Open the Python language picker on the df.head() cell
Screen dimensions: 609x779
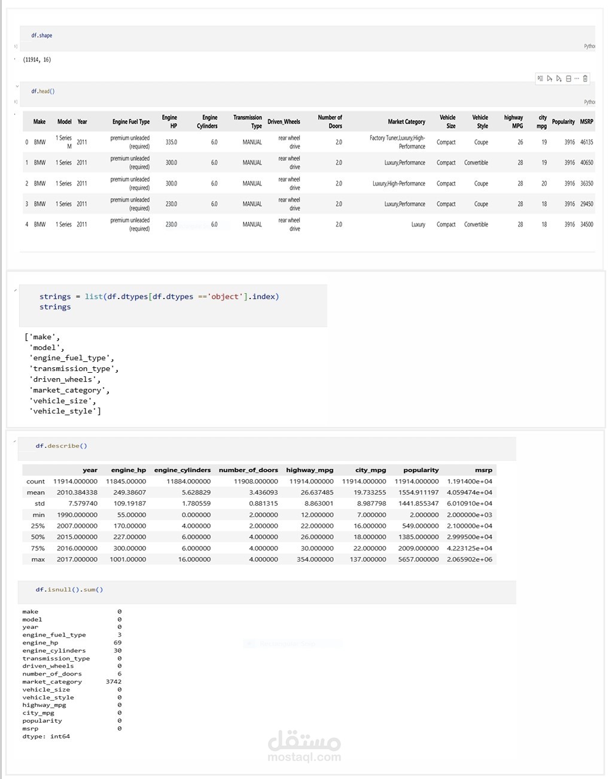coord(589,102)
